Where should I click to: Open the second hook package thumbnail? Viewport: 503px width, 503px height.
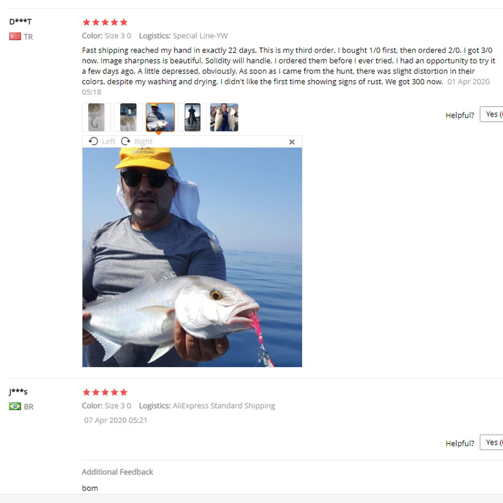128,117
